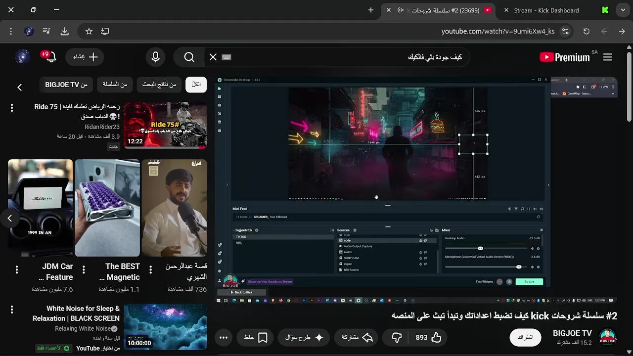This screenshot has height=356, width=633.
Task: Open the YouTube hamburger guide menu
Action: coord(608,57)
